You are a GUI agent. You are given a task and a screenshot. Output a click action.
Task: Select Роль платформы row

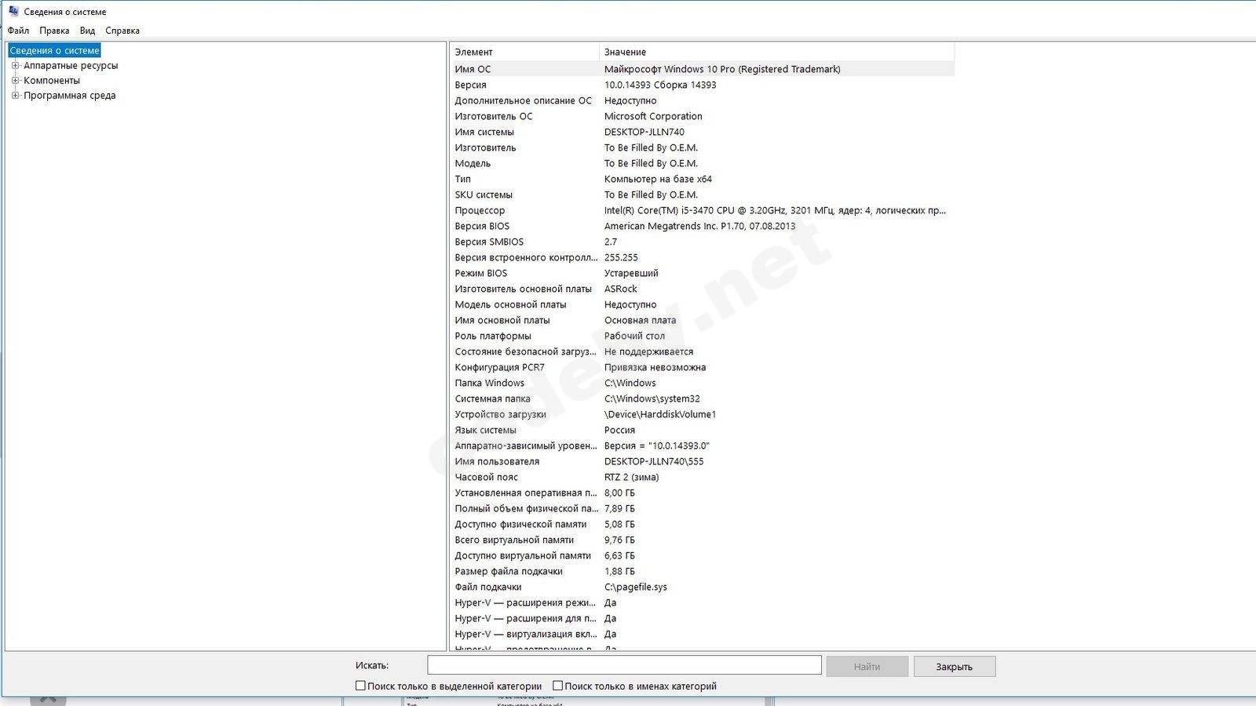point(703,336)
